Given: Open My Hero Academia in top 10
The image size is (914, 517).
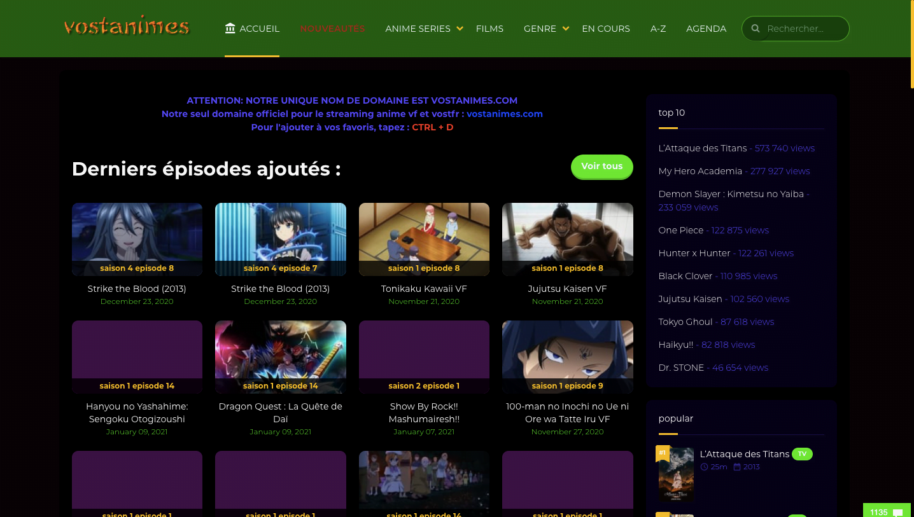Looking at the screenshot, I should coord(700,171).
